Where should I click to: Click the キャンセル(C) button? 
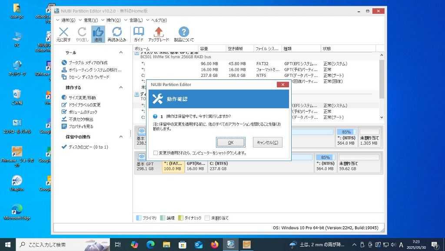coord(267,142)
